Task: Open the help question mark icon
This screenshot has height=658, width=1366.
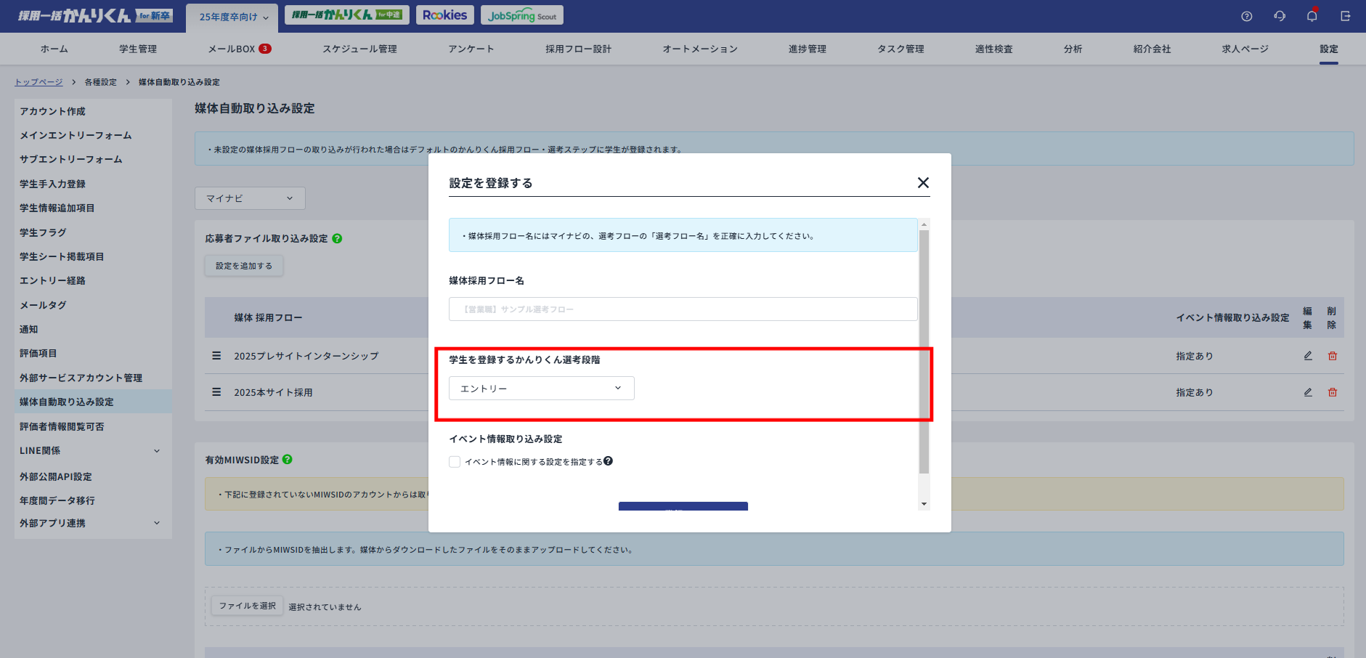Action: (x=1247, y=15)
